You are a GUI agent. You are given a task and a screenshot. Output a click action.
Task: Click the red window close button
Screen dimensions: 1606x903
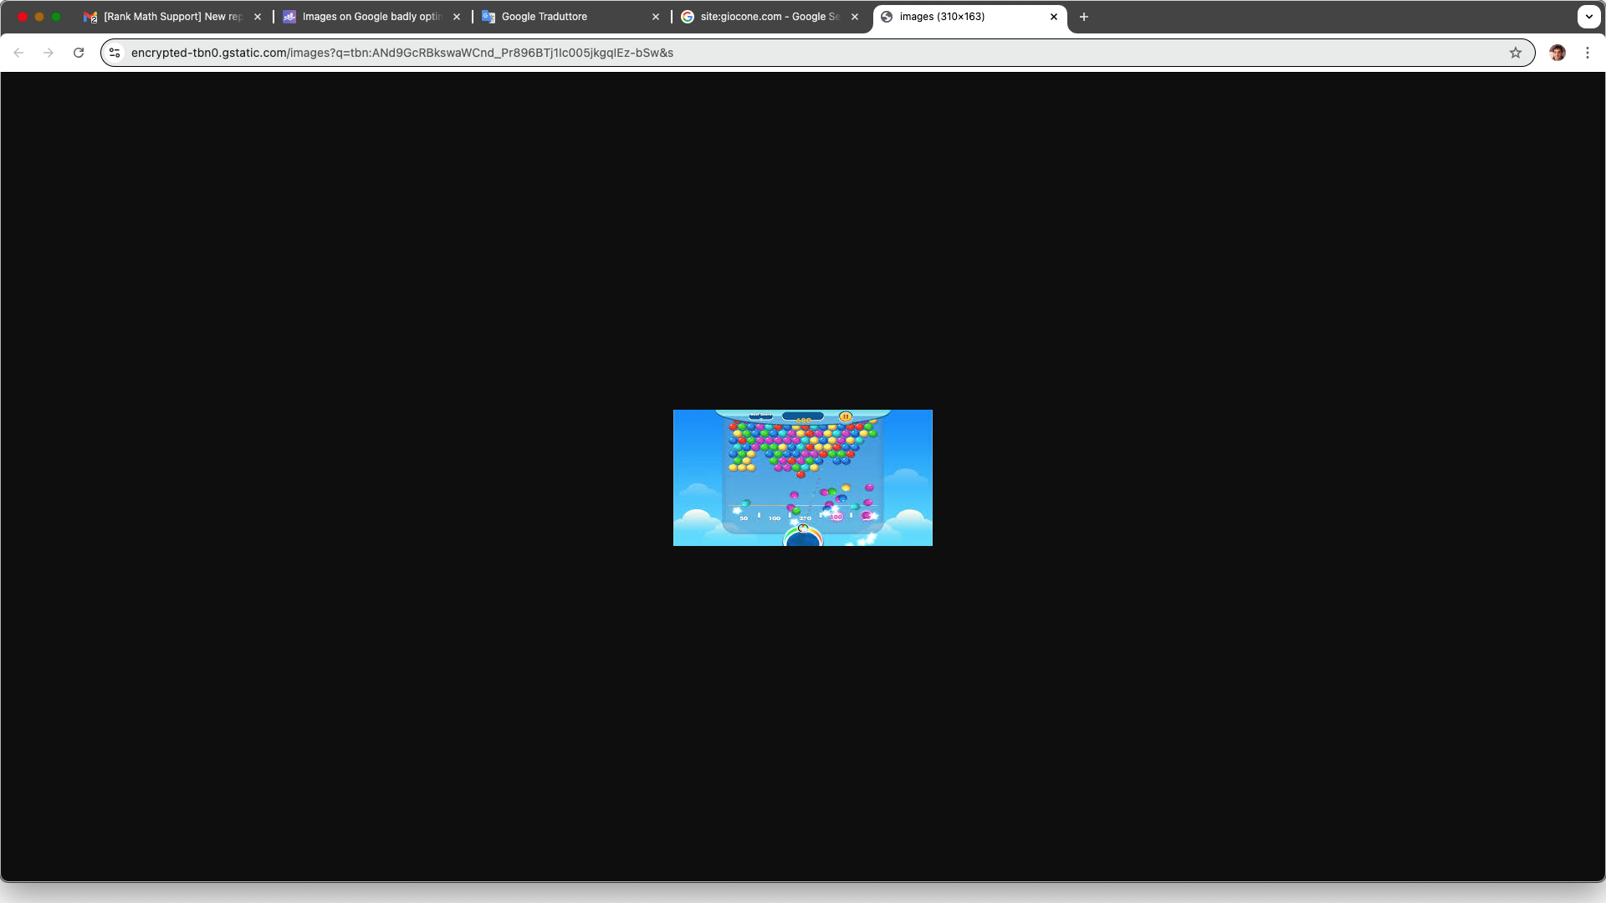(23, 17)
